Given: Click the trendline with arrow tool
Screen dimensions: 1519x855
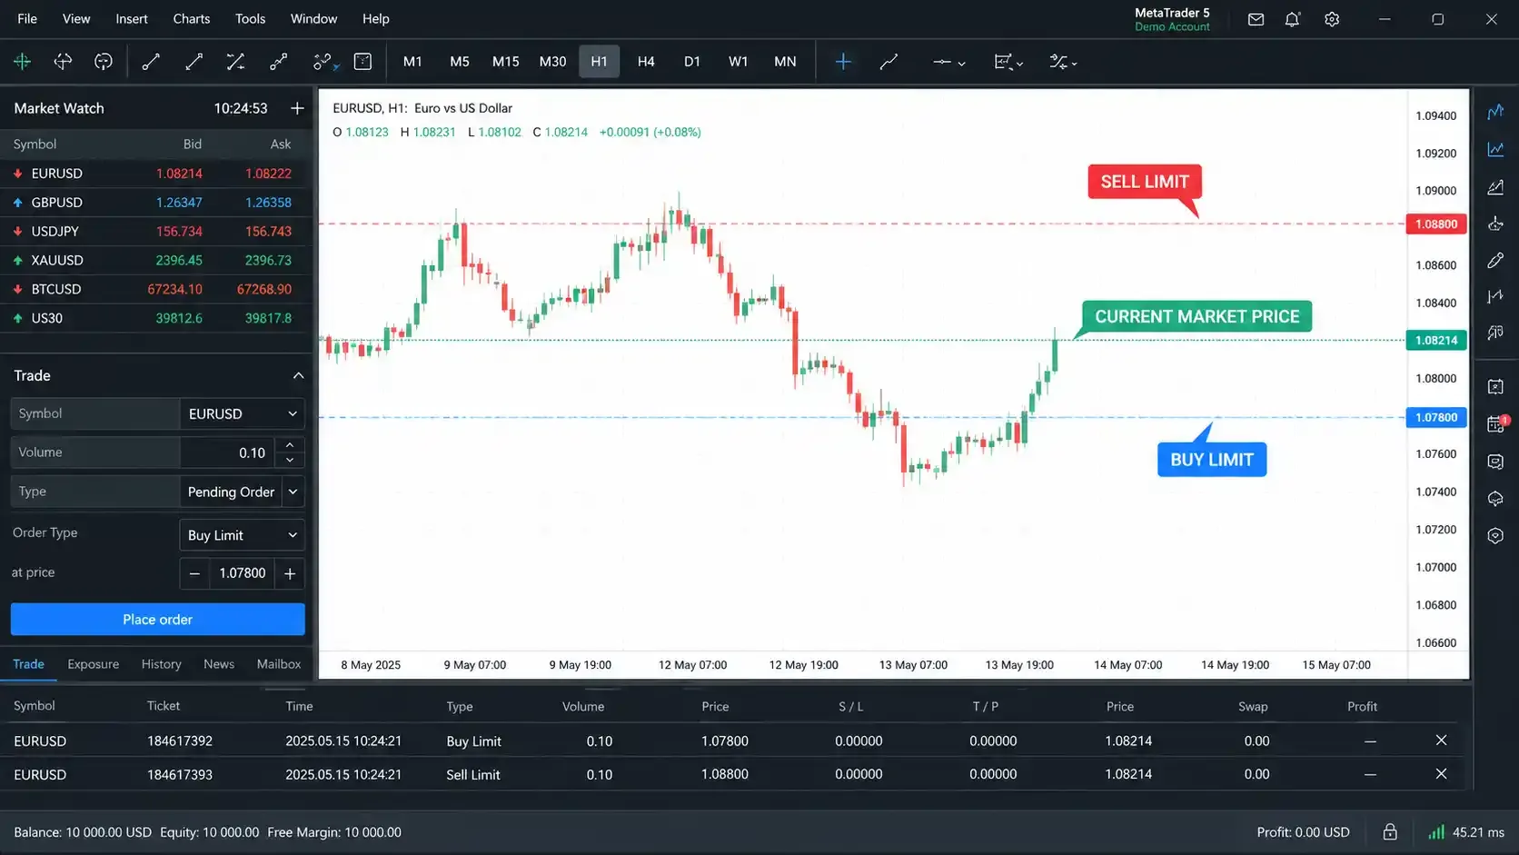Looking at the screenshot, I should coord(194,62).
